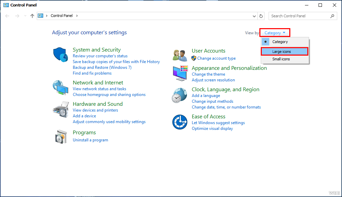Click Add a language

point(206,96)
